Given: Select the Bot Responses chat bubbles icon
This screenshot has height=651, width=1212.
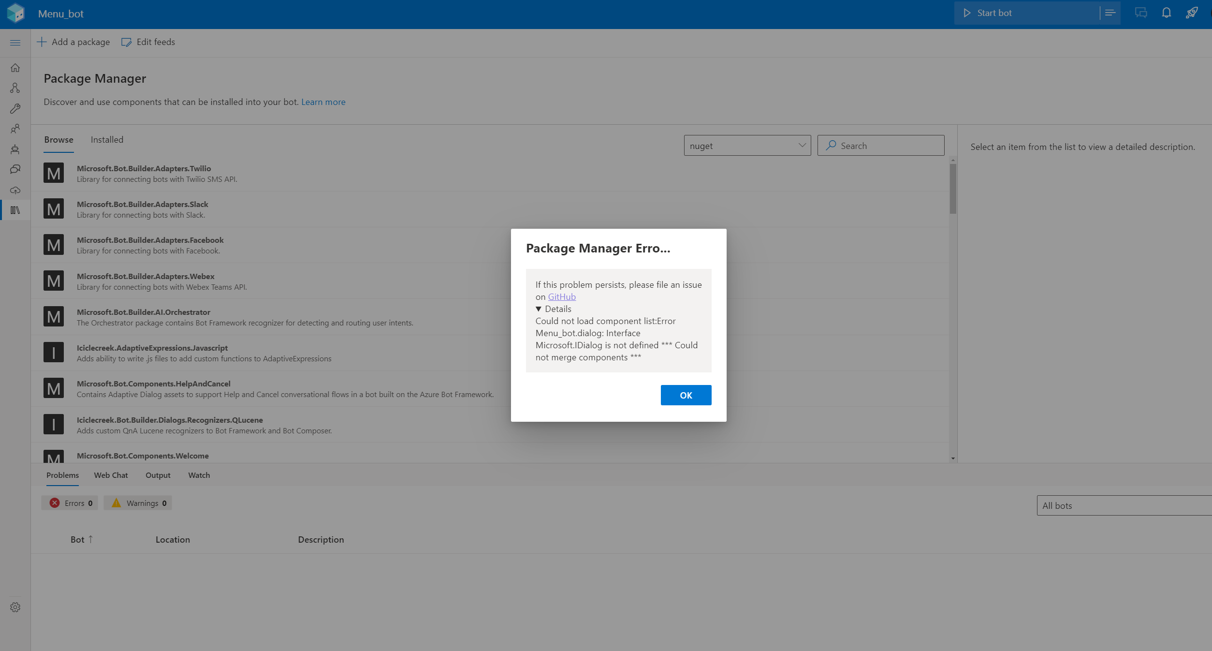Looking at the screenshot, I should [x=15, y=169].
